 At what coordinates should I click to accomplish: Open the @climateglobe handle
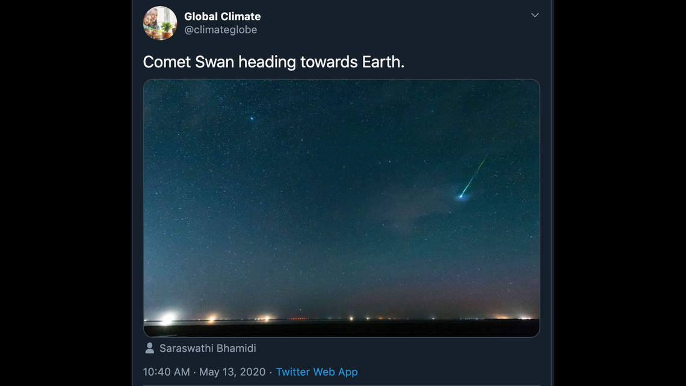(221, 29)
